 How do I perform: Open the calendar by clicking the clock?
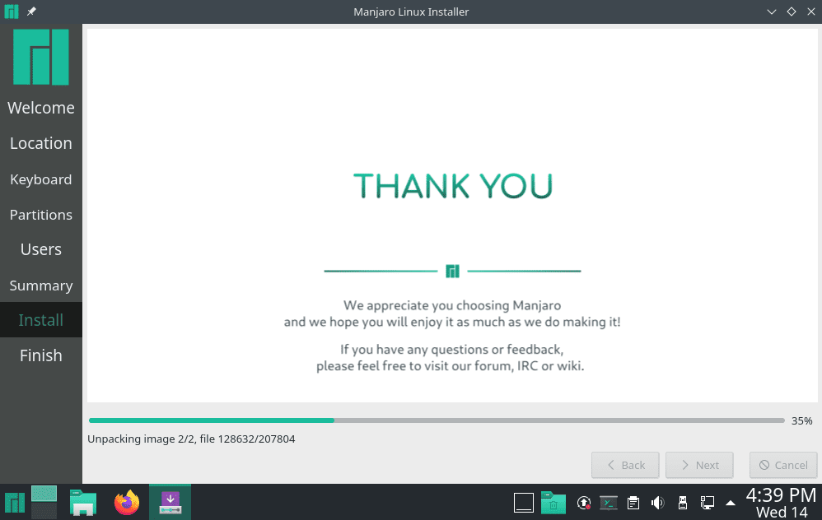pos(782,502)
